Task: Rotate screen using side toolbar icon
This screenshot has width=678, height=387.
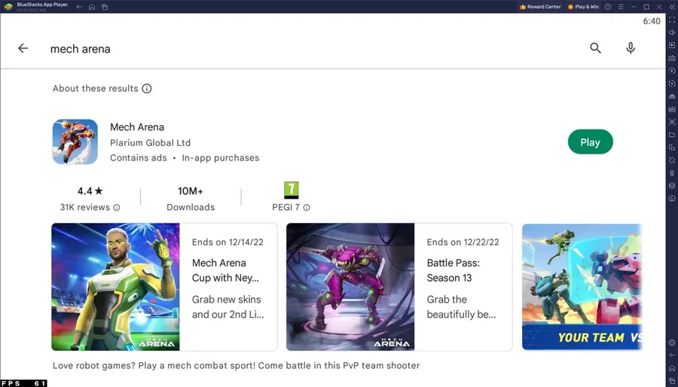Action: [672, 148]
